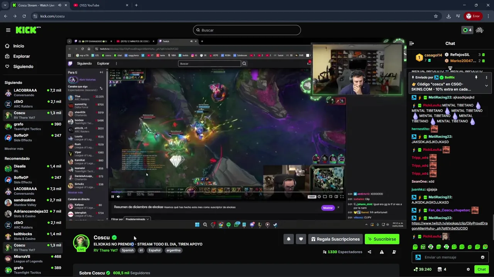Click the green Chat send button
This screenshot has width=494, height=277.
click(482, 269)
